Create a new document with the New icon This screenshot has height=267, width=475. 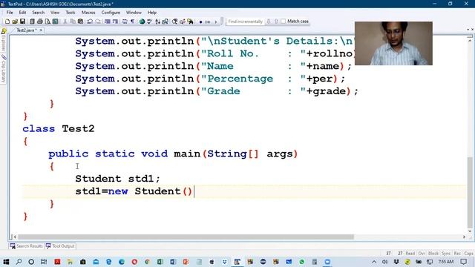[x=7, y=22]
